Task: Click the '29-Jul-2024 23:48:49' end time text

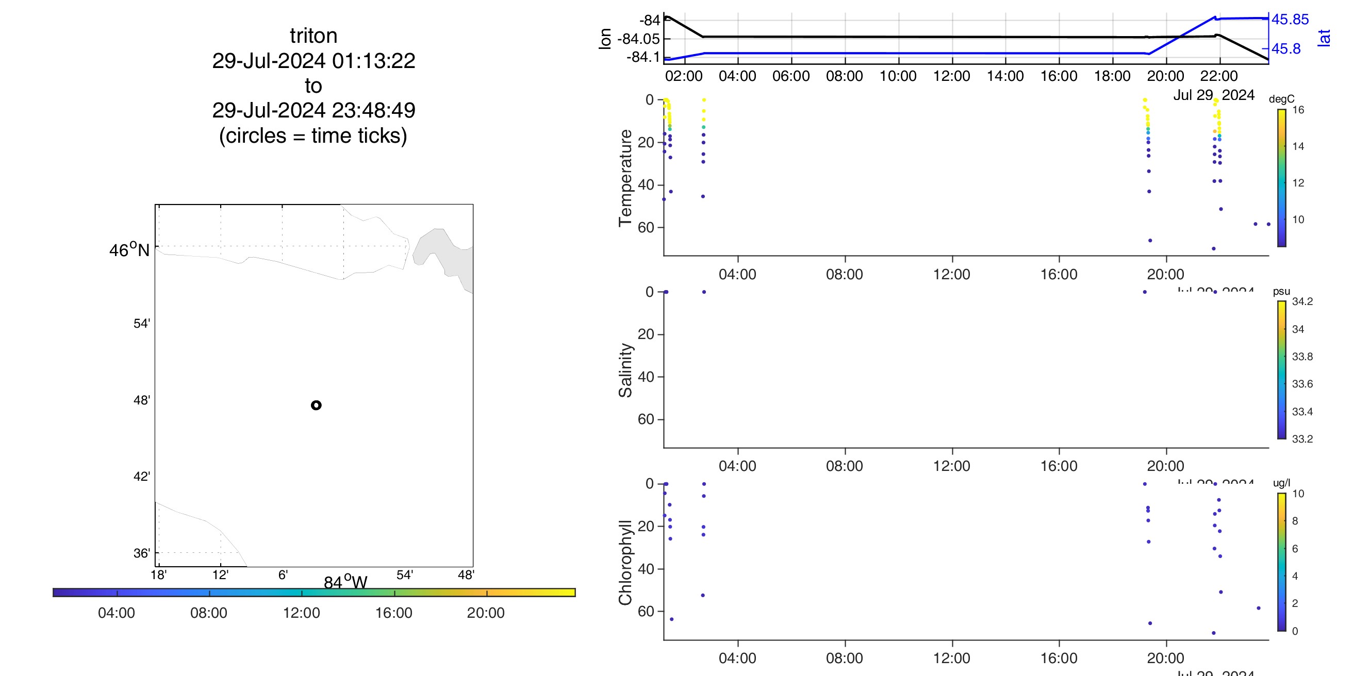Action: (313, 110)
